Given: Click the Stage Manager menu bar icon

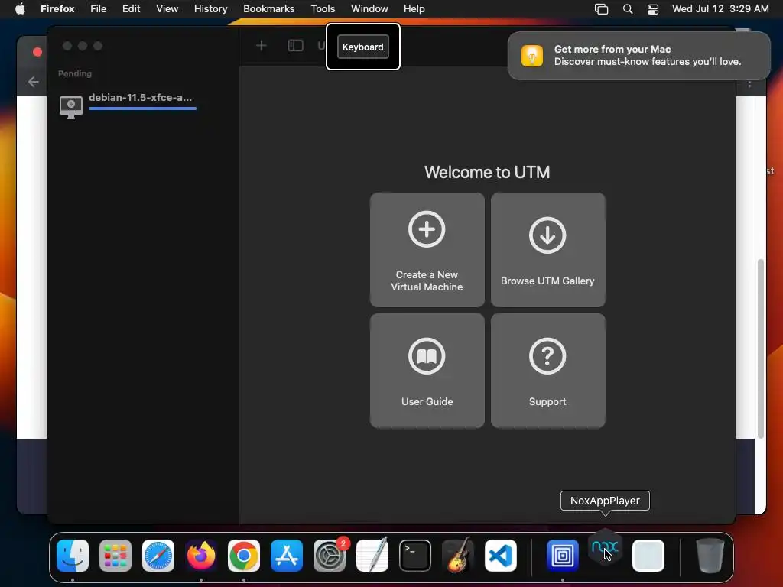Looking at the screenshot, I should click(601, 9).
